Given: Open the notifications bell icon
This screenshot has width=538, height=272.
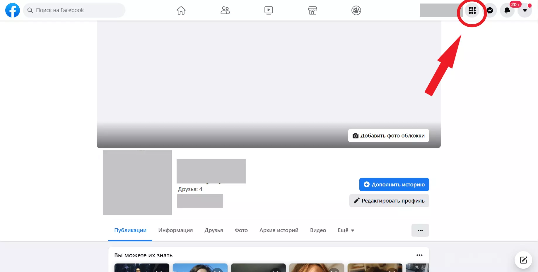Looking at the screenshot, I should point(507,11).
